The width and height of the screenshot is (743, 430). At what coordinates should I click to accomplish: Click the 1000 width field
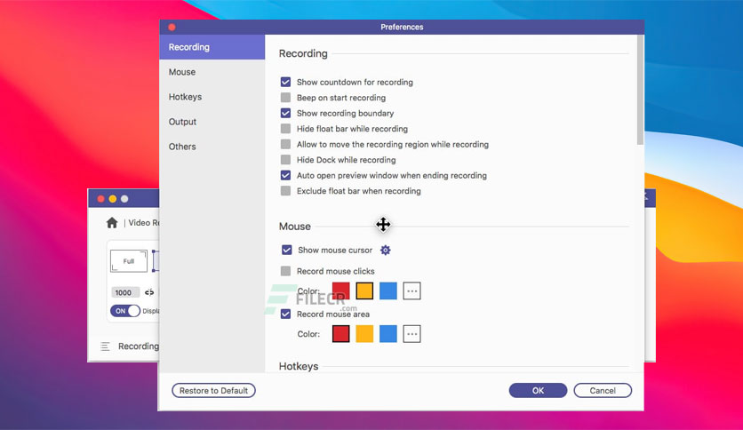(x=125, y=292)
